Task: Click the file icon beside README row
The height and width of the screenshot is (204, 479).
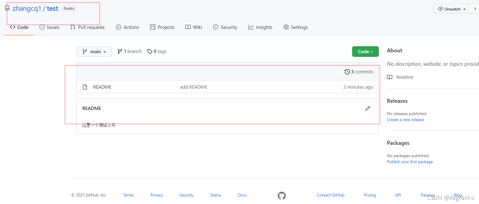Action: (85, 87)
